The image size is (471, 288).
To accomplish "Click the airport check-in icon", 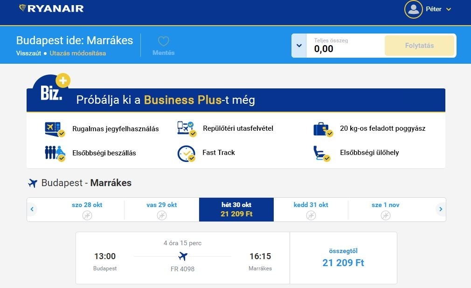I will tap(187, 128).
